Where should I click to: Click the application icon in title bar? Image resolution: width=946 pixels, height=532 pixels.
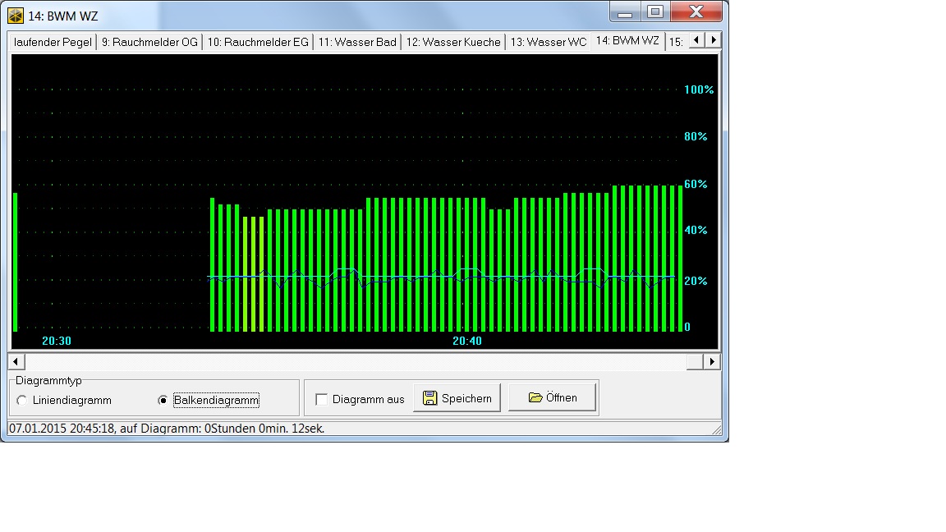click(x=16, y=16)
